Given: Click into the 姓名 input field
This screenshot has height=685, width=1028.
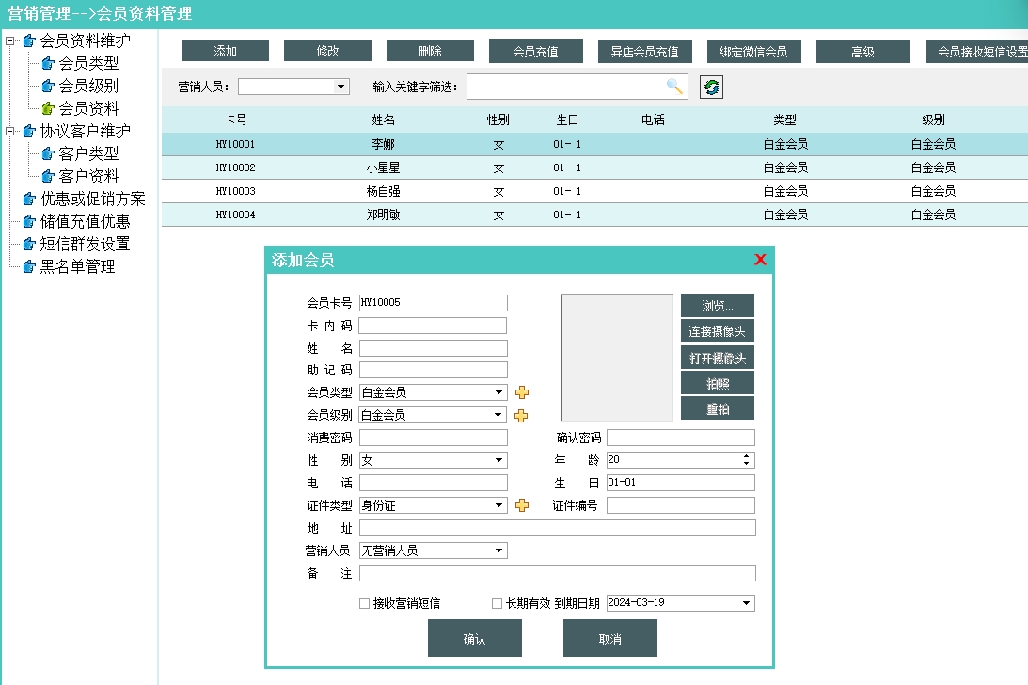Looking at the screenshot, I should (x=433, y=348).
